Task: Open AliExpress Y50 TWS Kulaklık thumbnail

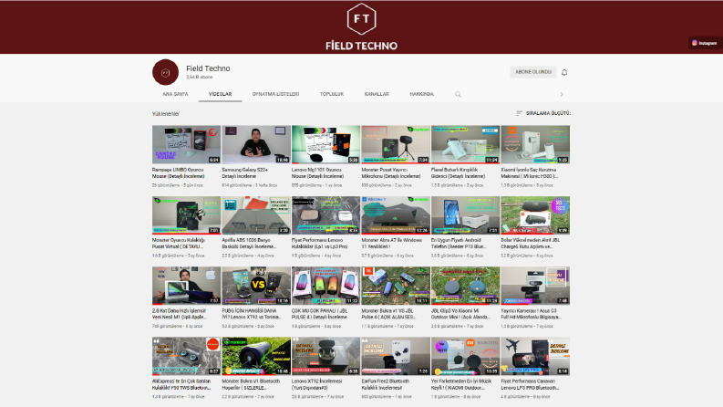Action: pos(186,356)
